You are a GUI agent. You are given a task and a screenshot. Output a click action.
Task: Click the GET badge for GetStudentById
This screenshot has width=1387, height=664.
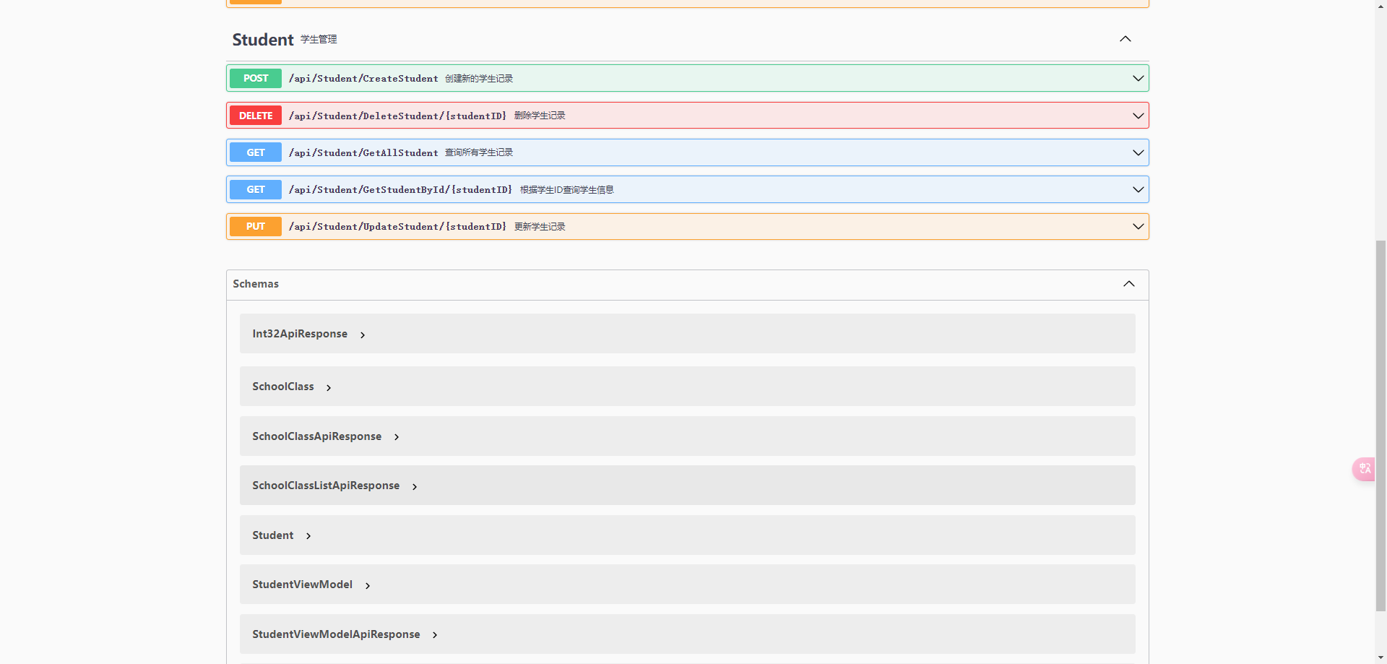coord(256,189)
